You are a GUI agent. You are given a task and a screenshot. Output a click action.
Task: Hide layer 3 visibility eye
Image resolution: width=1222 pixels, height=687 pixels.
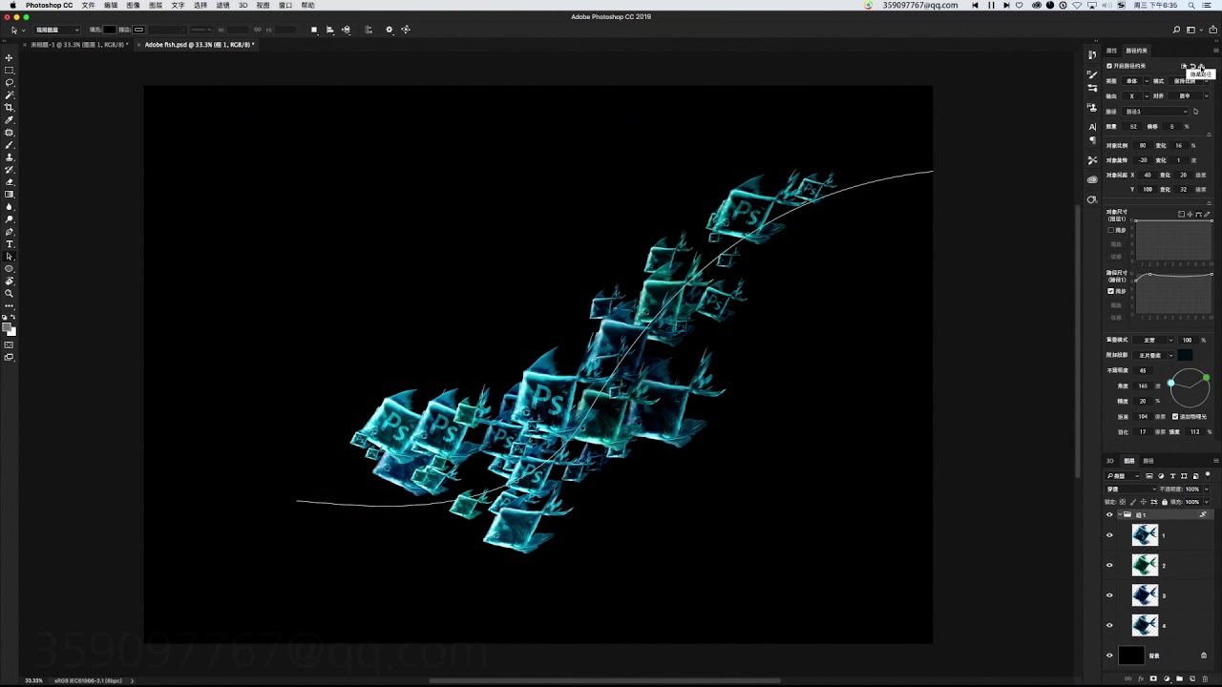(x=1109, y=595)
